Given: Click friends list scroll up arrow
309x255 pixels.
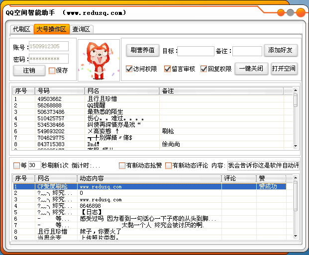Looking at the screenshot, I should (295, 90).
